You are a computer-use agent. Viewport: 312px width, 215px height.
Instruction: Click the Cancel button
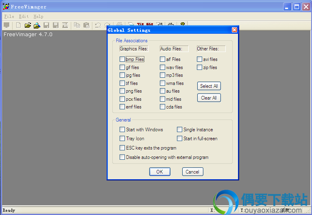192,172
